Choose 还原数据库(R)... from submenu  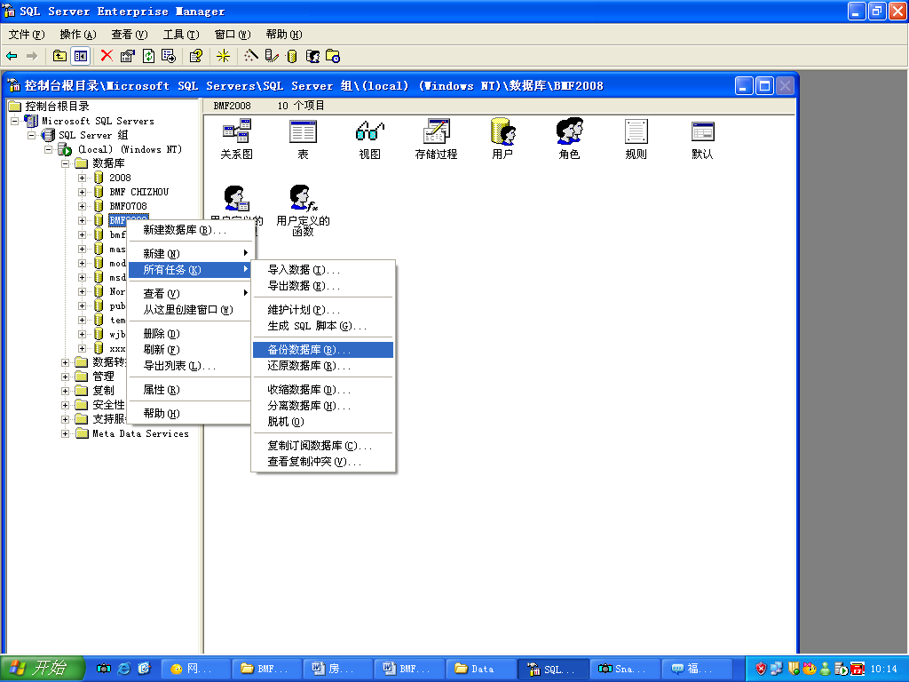click(323, 366)
